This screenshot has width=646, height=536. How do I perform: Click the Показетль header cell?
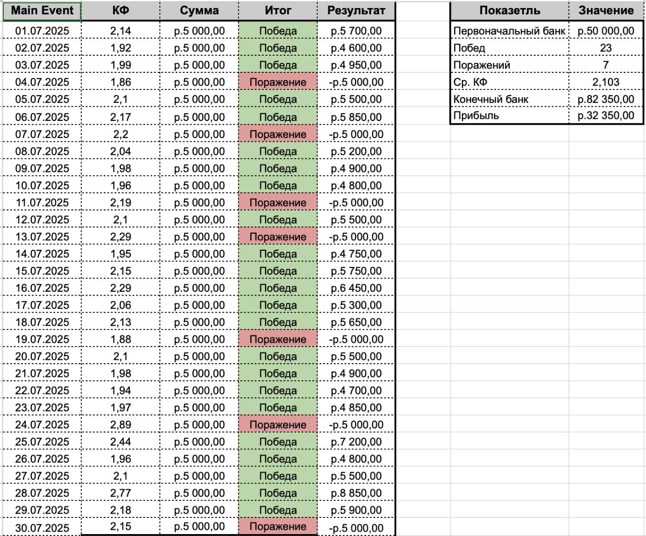(509, 11)
